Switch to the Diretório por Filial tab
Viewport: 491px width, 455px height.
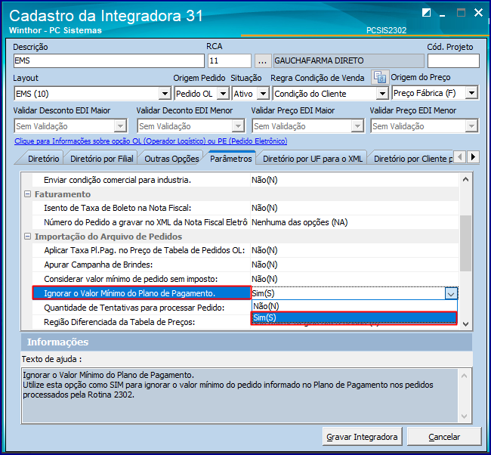(102, 159)
